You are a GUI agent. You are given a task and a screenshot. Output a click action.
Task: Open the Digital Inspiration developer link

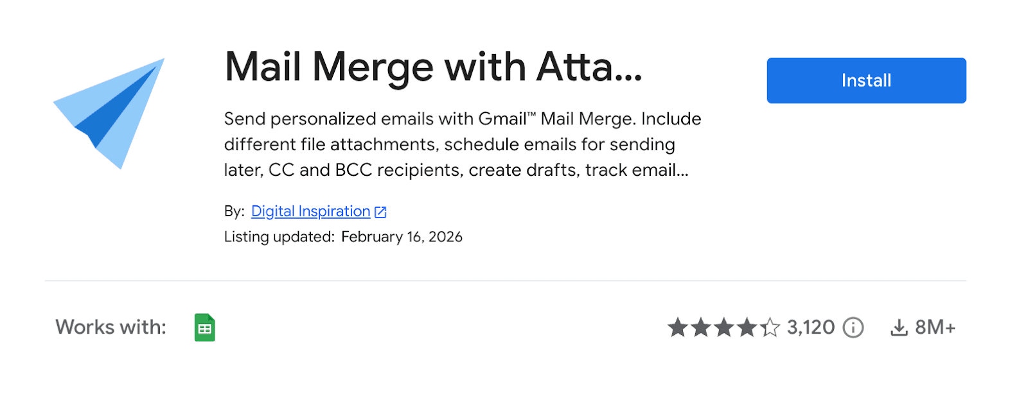(x=310, y=211)
